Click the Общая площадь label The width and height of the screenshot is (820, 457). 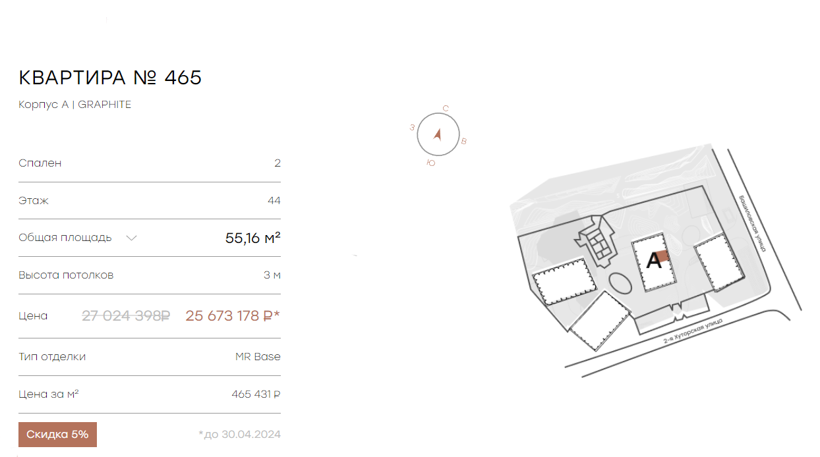(x=65, y=238)
